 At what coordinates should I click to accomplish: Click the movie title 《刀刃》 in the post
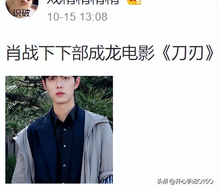pyautogui.click(x=187, y=53)
